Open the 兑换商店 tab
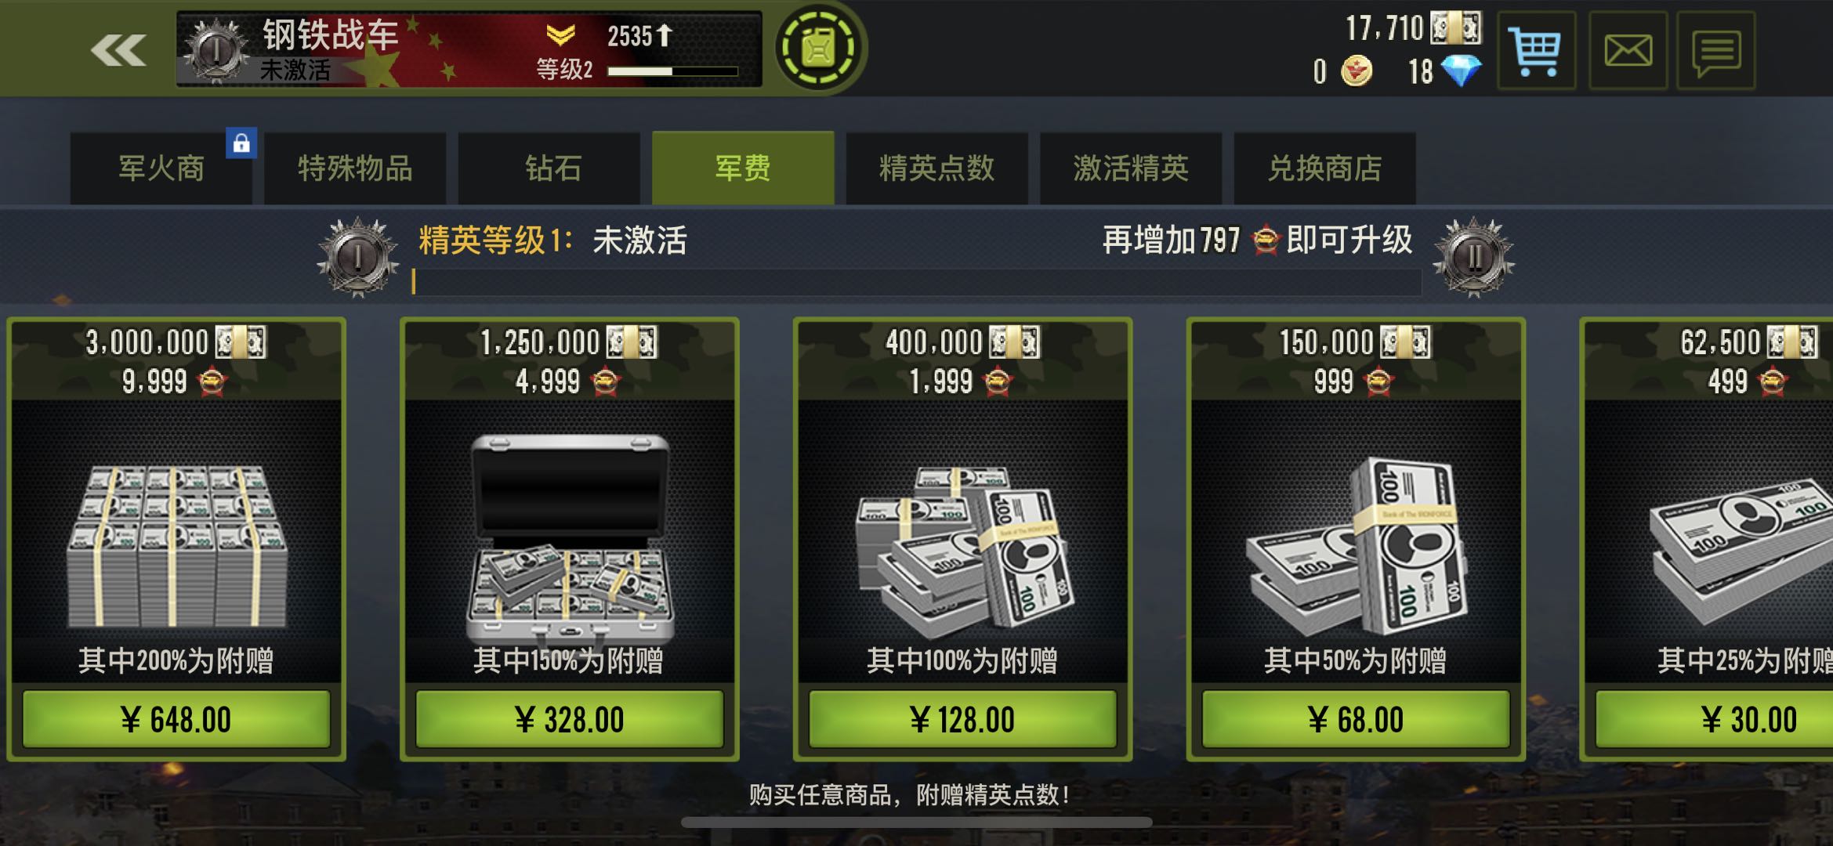The image size is (1833, 846). [x=1324, y=168]
